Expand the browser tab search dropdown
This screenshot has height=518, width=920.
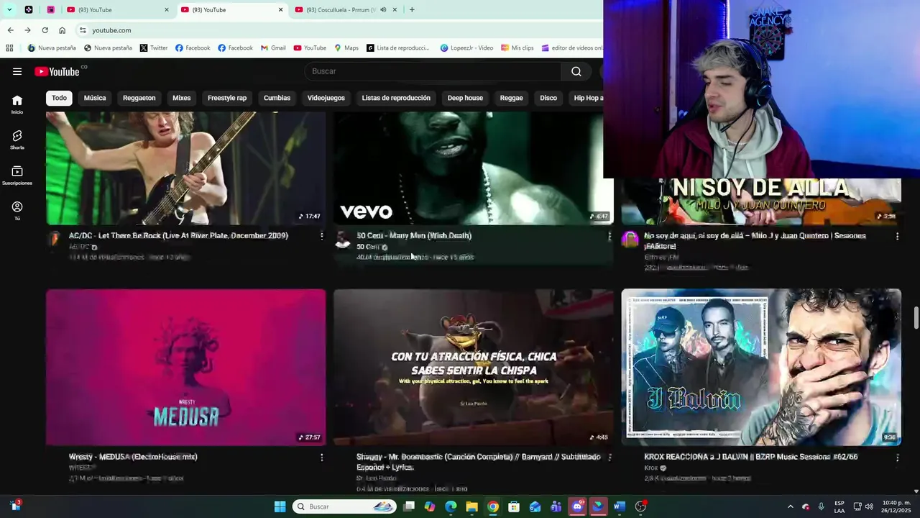coord(9,10)
